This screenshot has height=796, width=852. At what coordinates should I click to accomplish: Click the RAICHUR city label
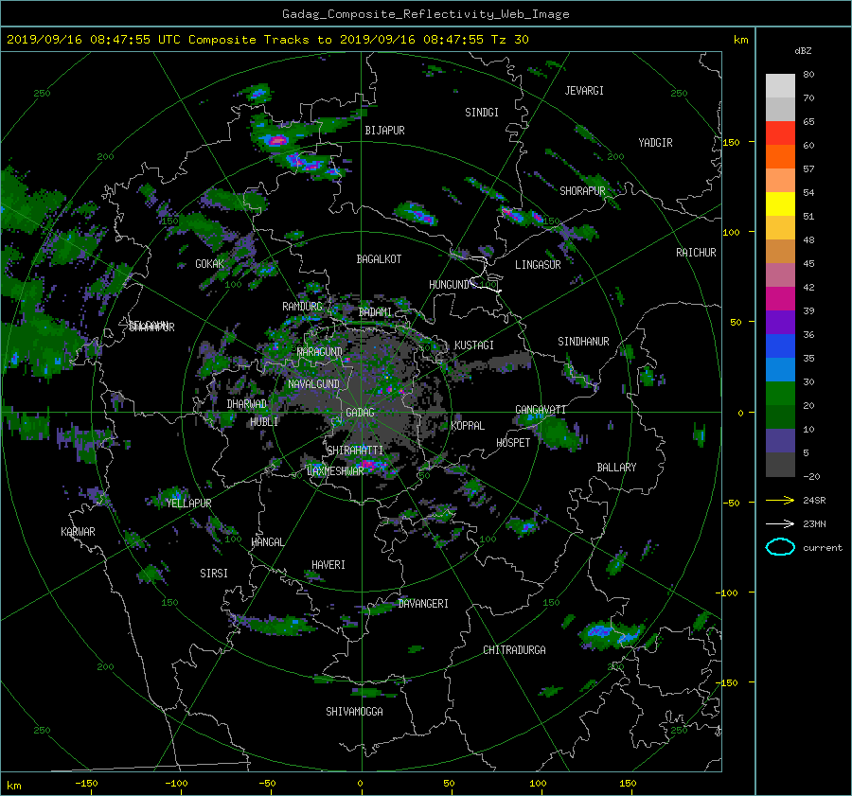pyautogui.click(x=696, y=253)
